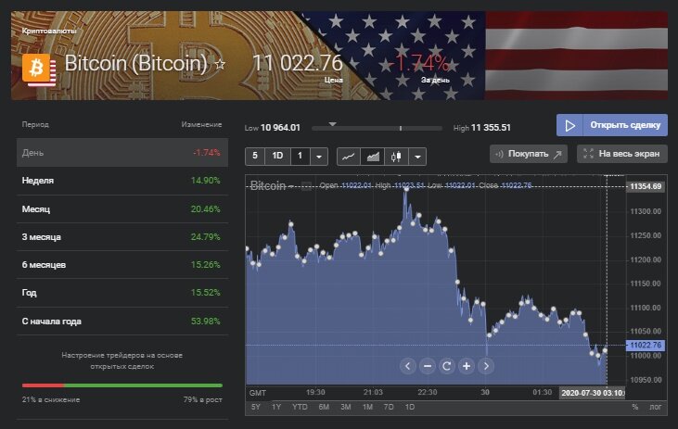Reset chart view with refresh button

click(447, 366)
